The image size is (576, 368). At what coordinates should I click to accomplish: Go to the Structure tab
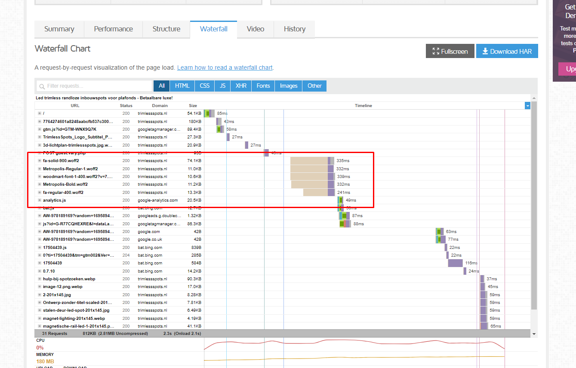click(x=166, y=29)
